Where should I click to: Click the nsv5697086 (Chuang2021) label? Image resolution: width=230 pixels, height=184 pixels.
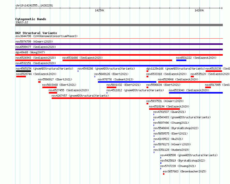tap(171, 123)
